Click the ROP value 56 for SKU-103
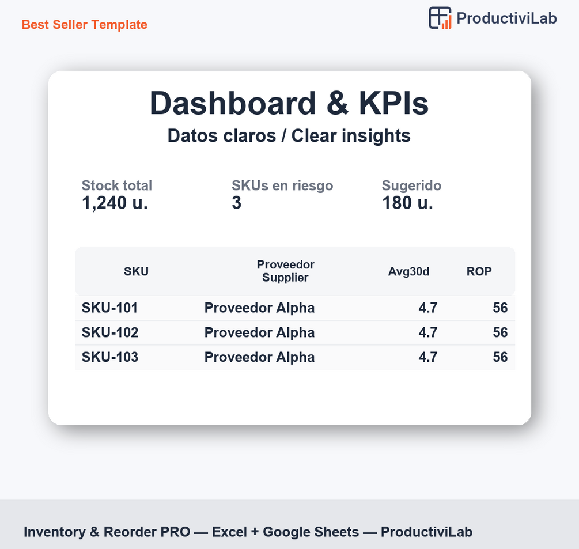The image size is (579, 549). tap(500, 357)
